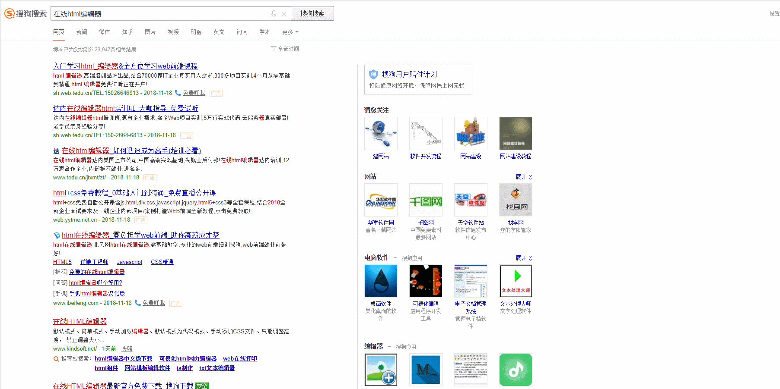Open the 找字网 site icon
Image resolution: width=780 pixels, height=389 pixels.
pos(516,200)
